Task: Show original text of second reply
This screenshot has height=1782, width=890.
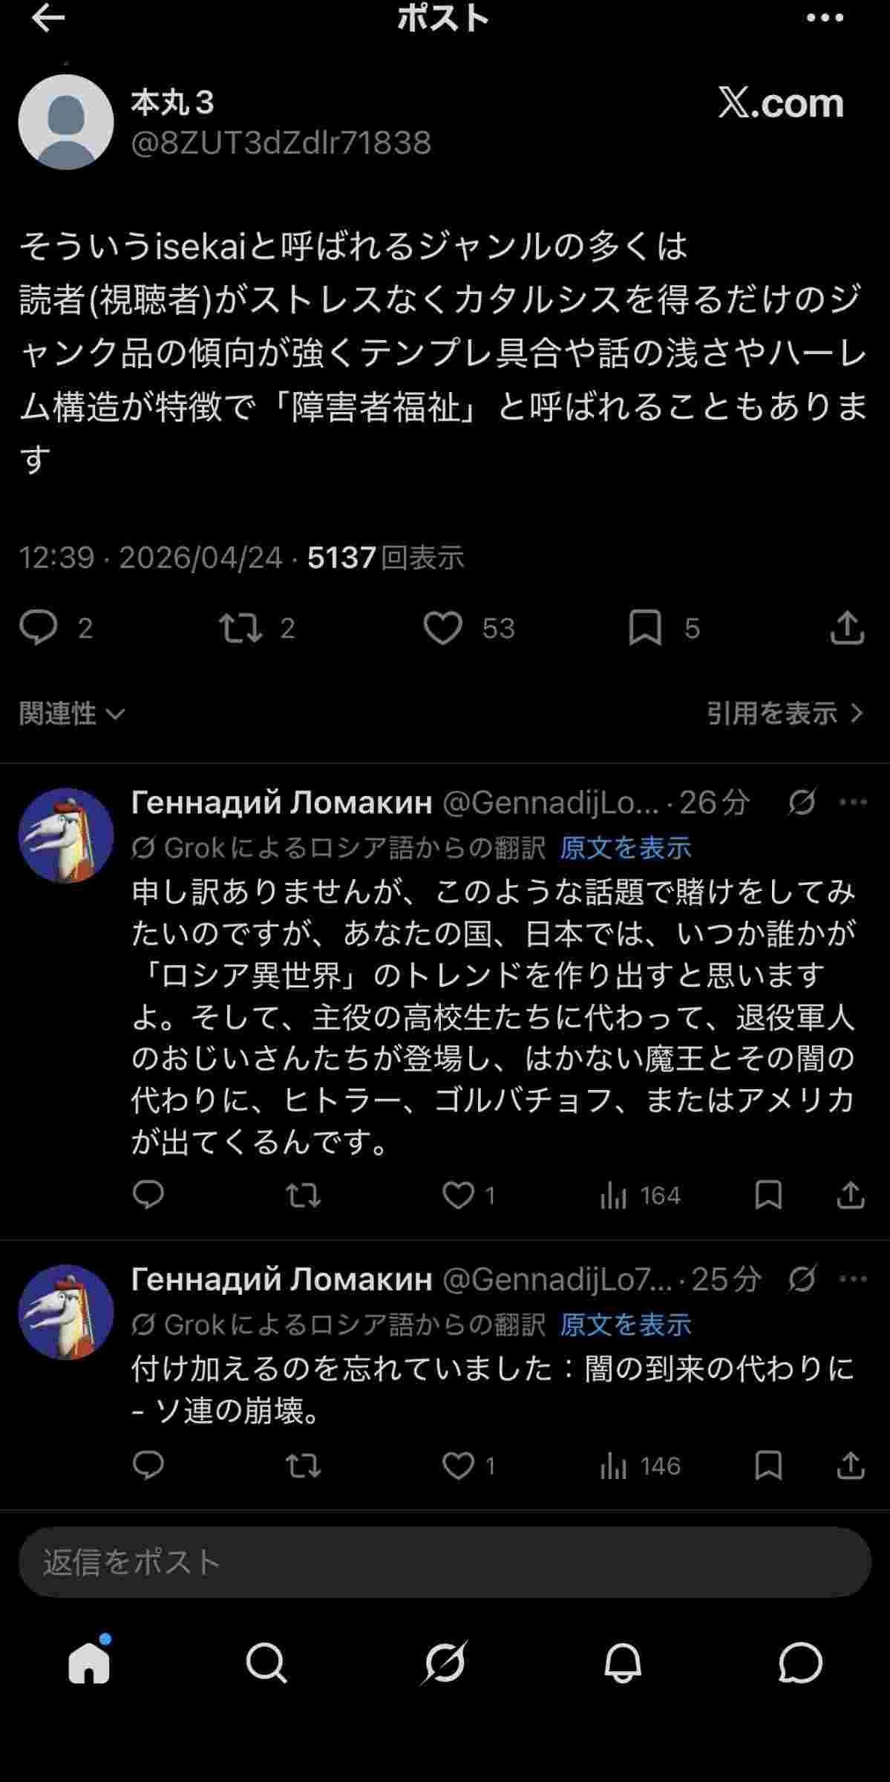Action: [625, 1324]
